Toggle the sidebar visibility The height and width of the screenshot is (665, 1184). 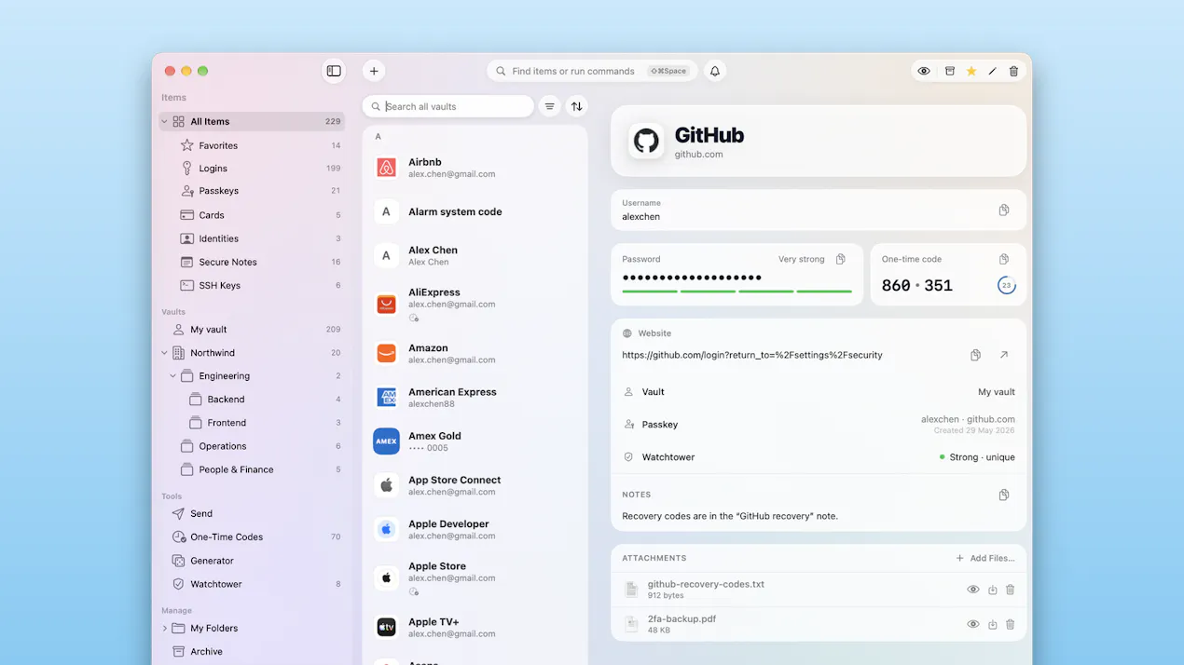point(334,71)
